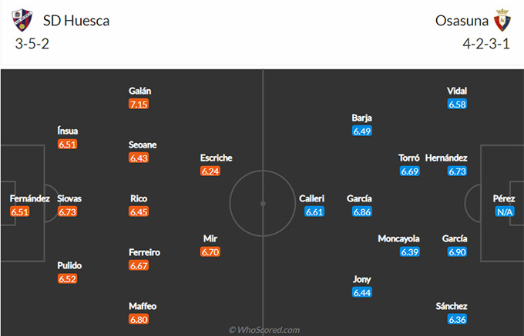
Task: Click Vidal's 6.58 rating badge
Action: pos(457,104)
